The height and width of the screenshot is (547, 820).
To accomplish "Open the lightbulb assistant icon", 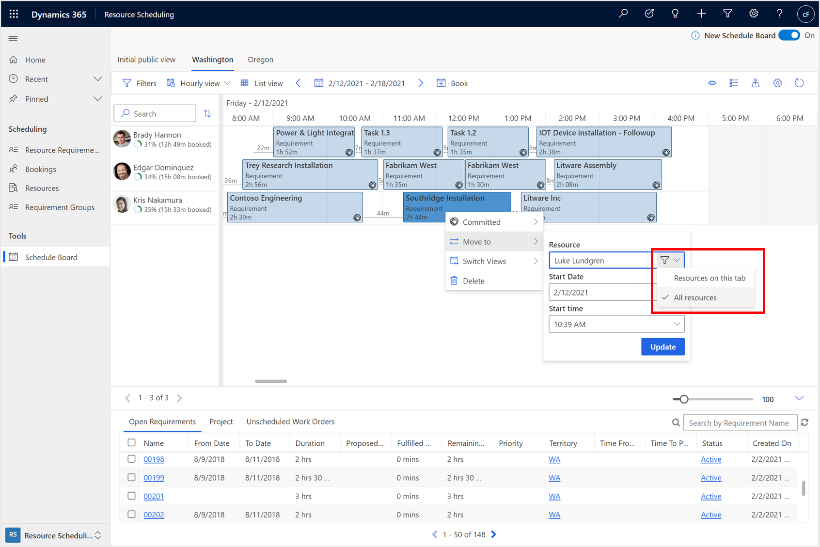I will click(675, 14).
